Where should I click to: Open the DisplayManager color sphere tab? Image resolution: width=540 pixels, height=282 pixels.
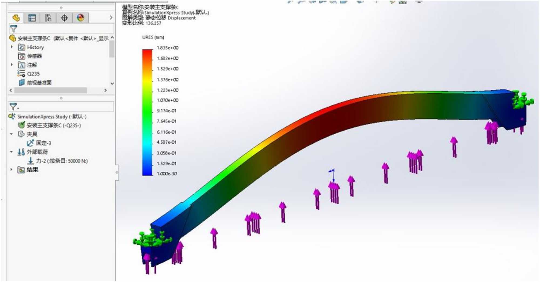(80, 18)
